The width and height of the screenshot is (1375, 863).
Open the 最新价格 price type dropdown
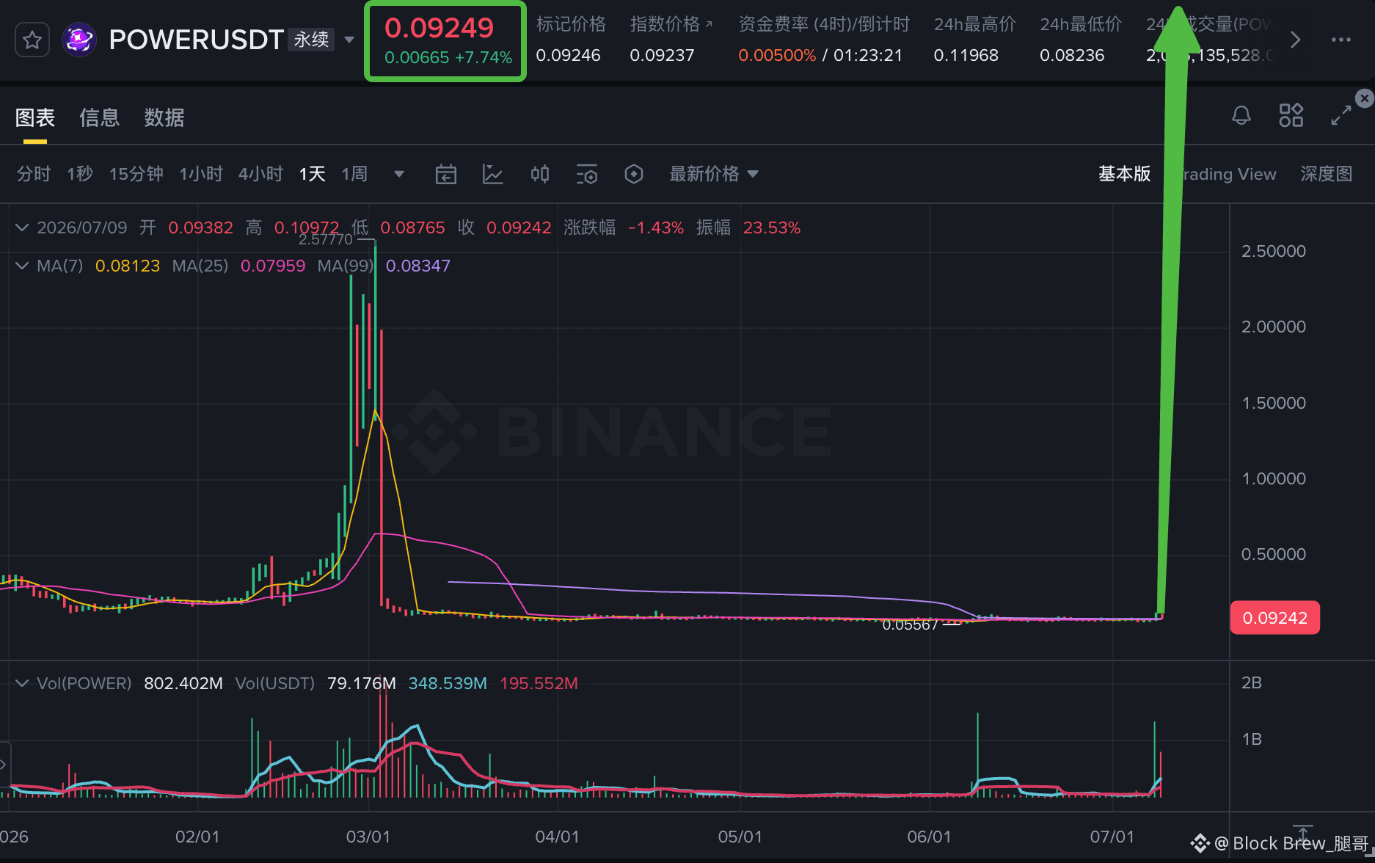713,174
